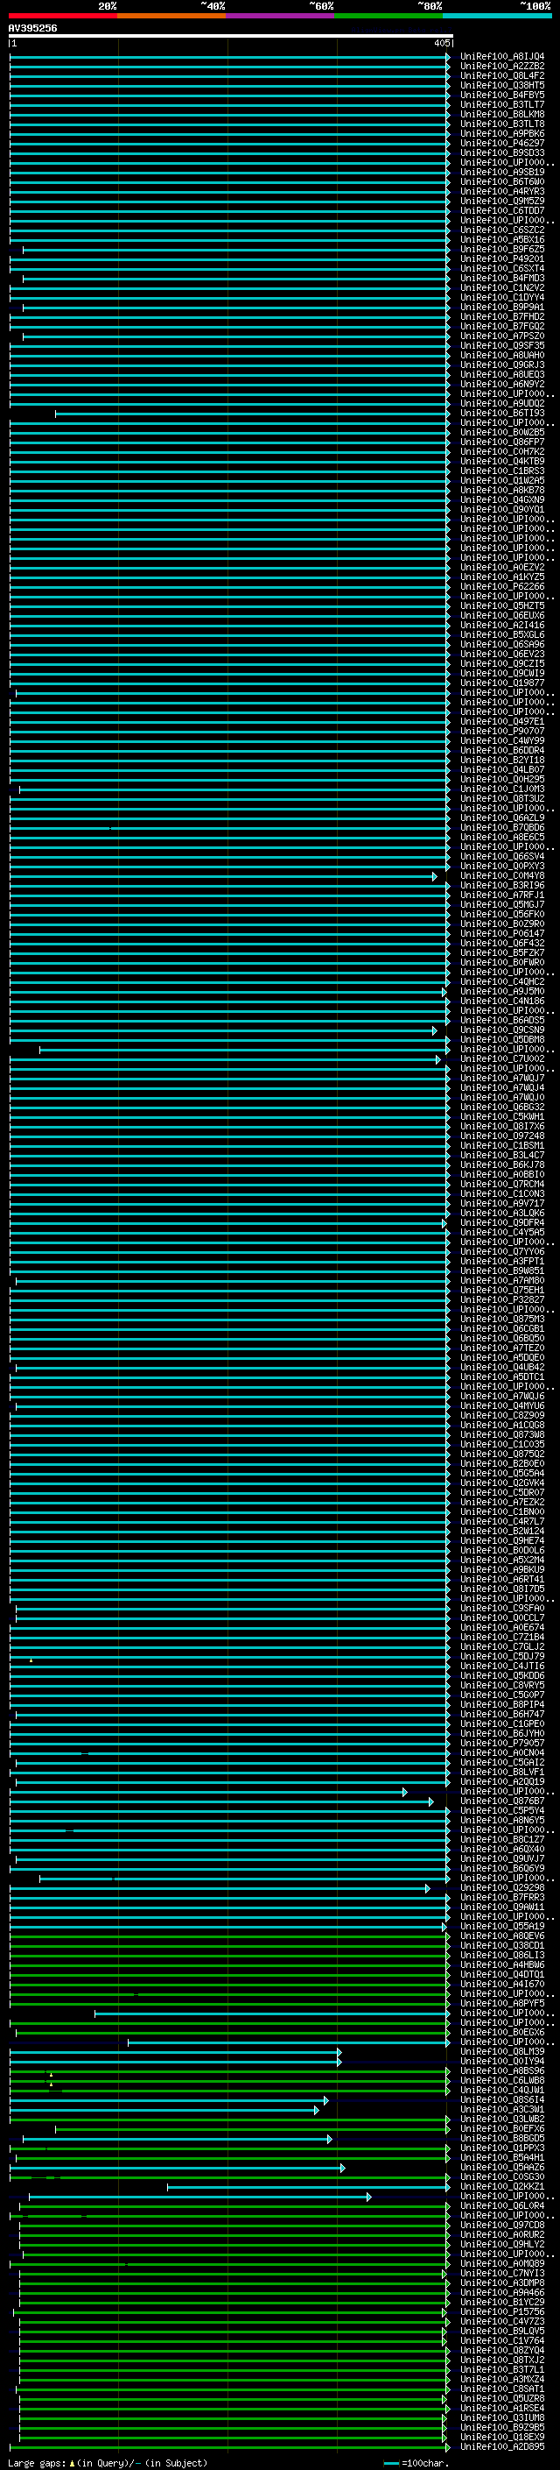The image size is (560, 2470).
Task: Select the UniRef100_C6LWB8 label
Action: 502,2080
